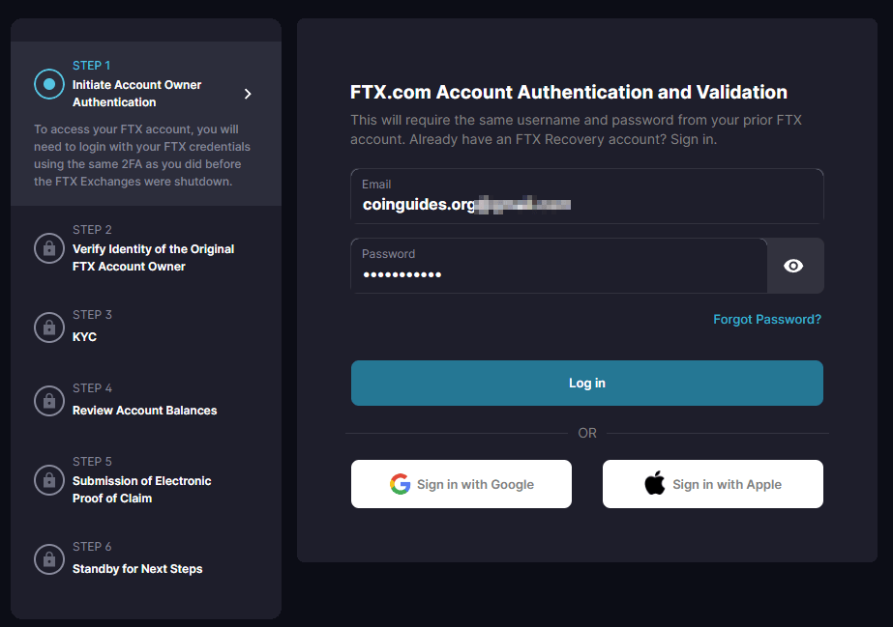Click the Log in button
893x627 pixels.
[587, 383]
